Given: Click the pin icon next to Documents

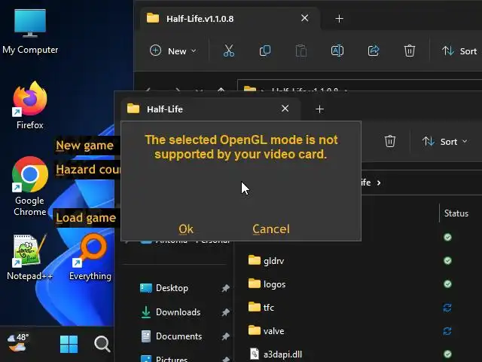Looking at the screenshot, I should pyautogui.click(x=226, y=336).
